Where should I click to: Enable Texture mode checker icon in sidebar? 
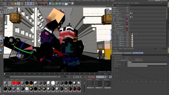pos(1,16)
